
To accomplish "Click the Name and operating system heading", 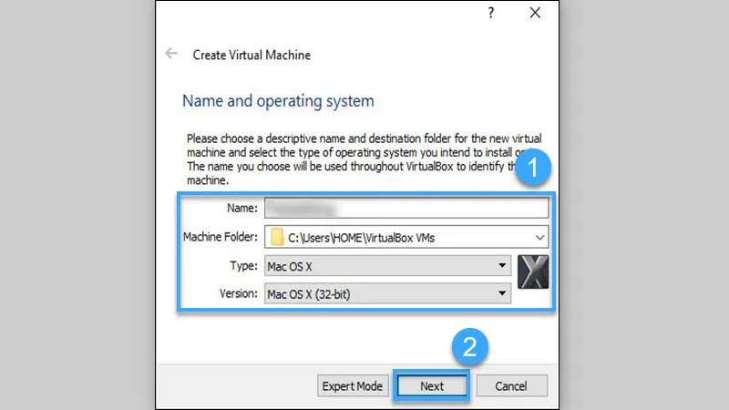I will point(278,101).
